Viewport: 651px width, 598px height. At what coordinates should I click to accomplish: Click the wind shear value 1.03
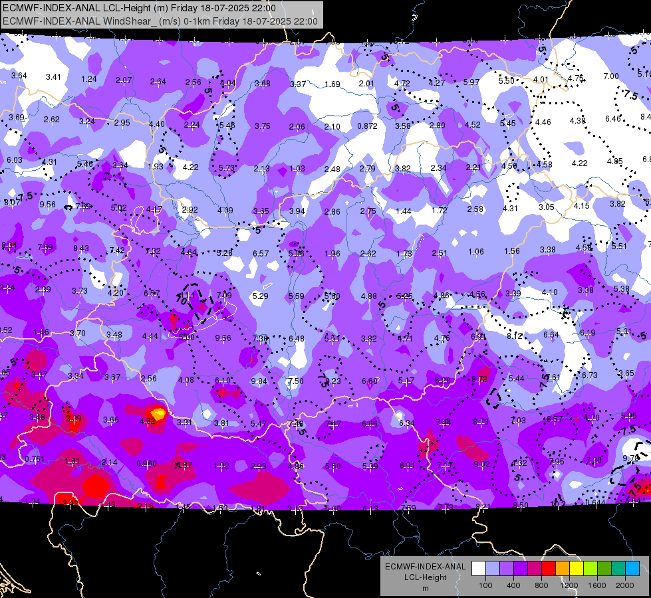[x=297, y=169]
